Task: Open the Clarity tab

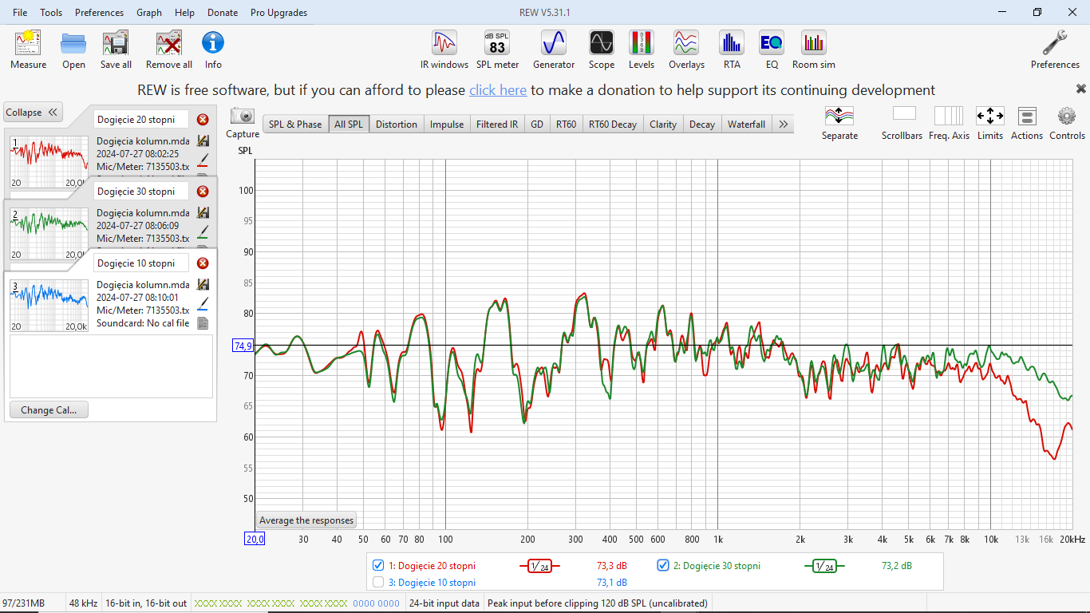Action: tap(663, 124)
